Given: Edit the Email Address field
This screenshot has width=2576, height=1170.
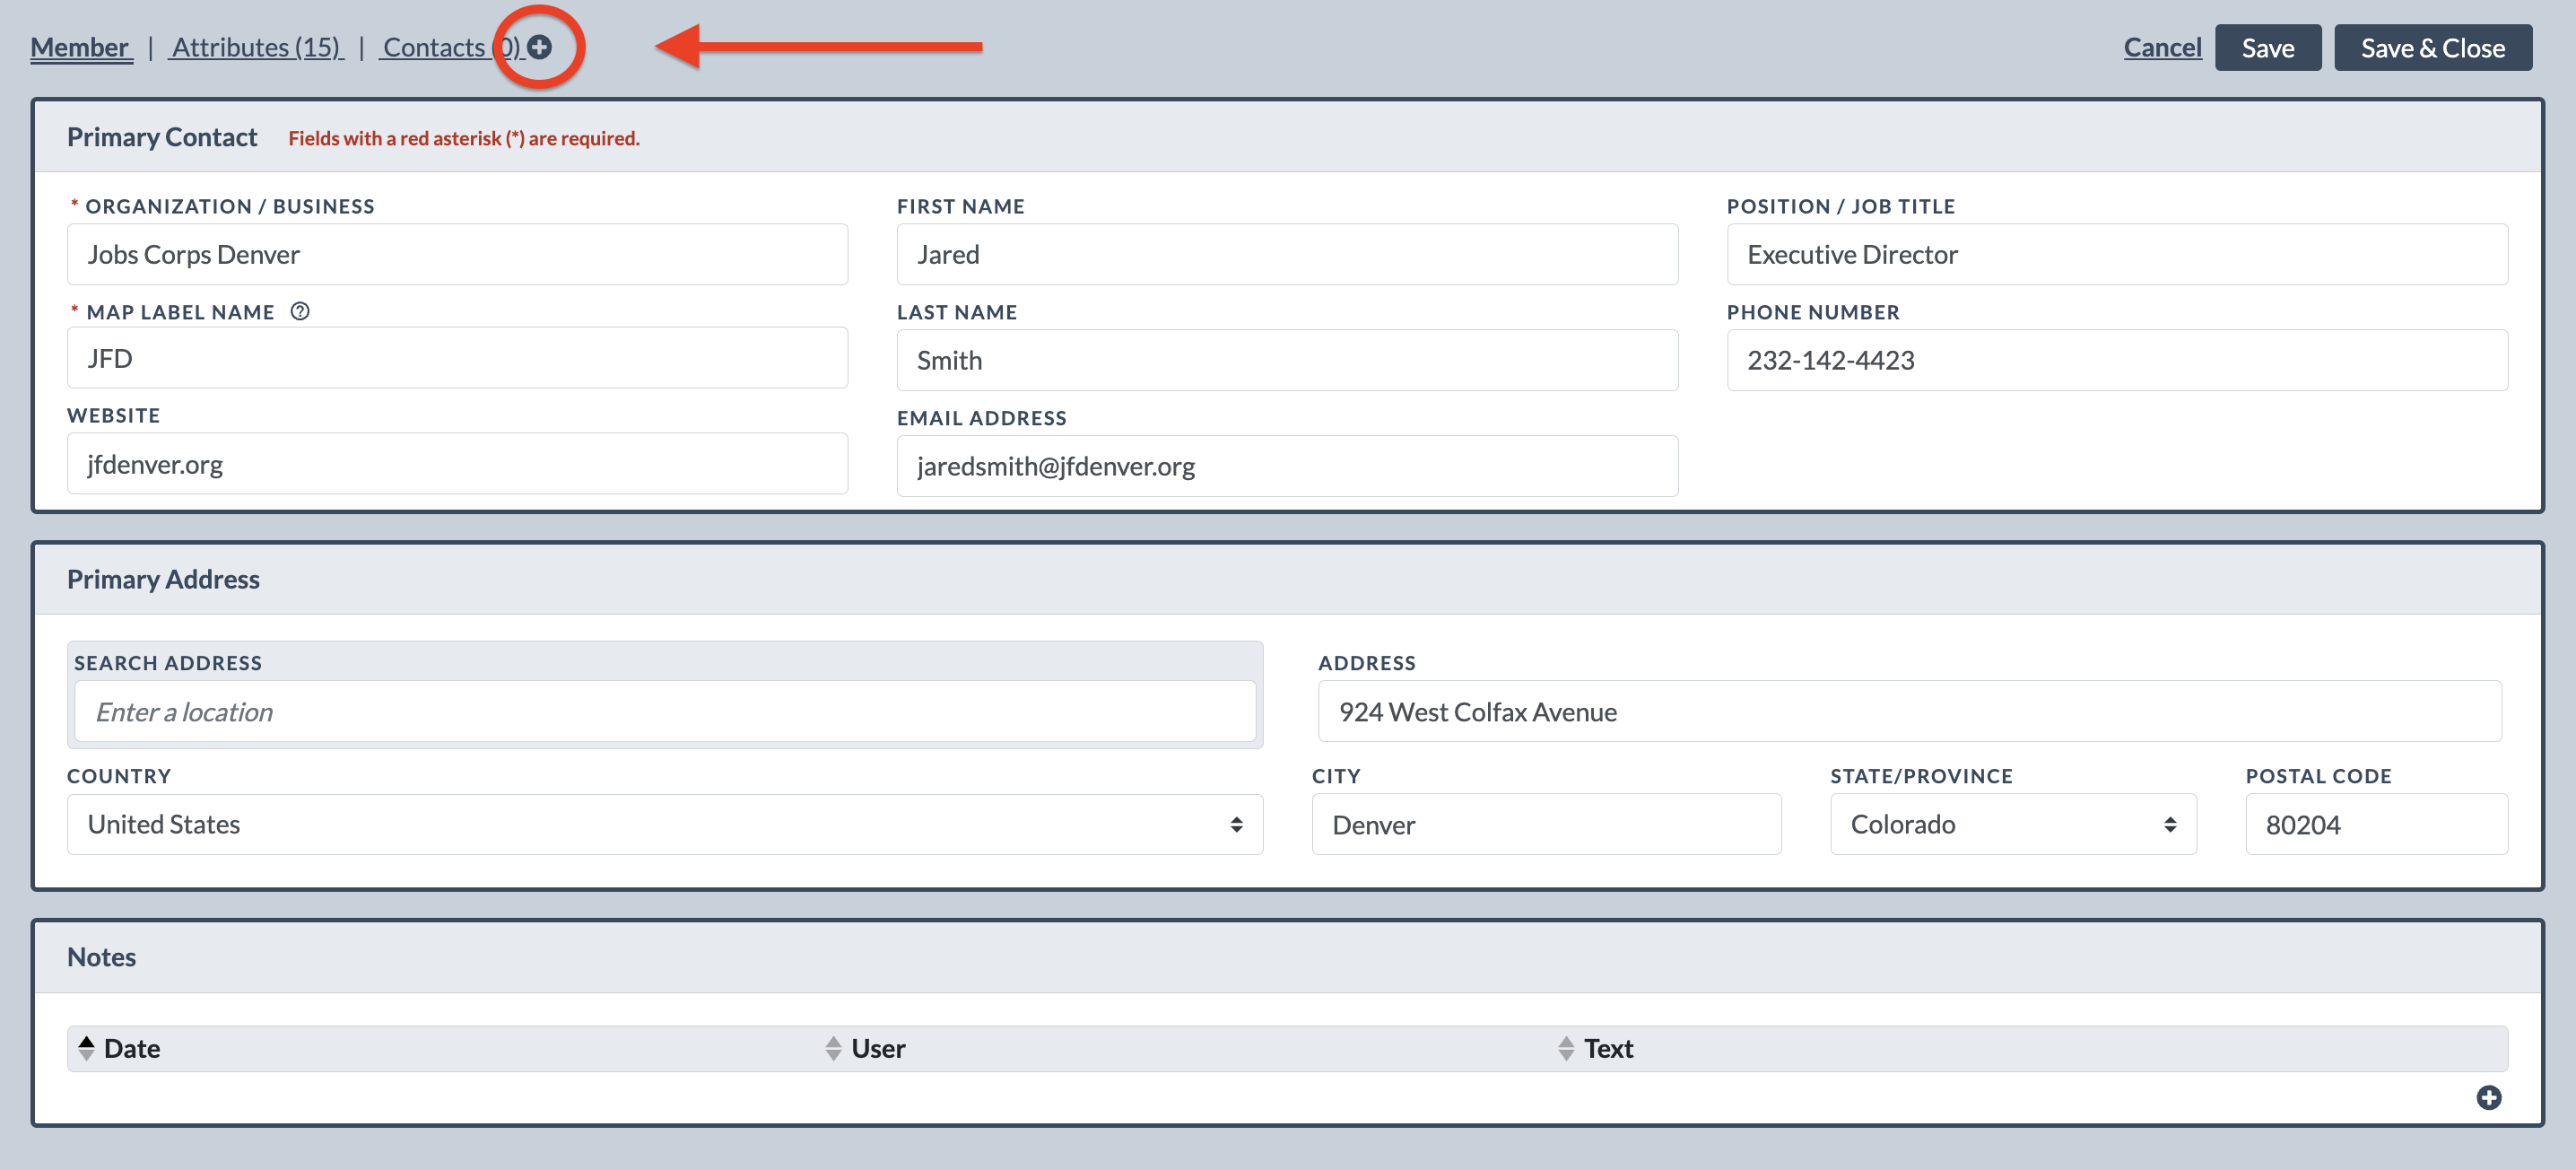Looking at the screenshot, I should (x=1287, y=466).
